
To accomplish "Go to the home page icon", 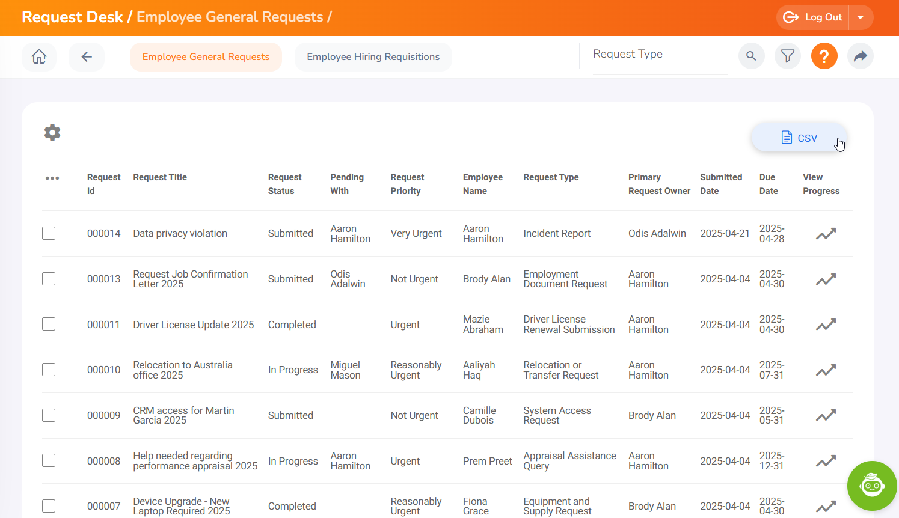I will (x=39, y=56).
